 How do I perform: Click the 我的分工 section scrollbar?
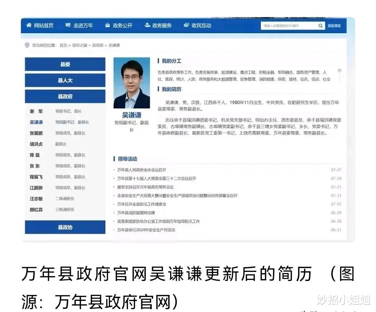coord(339,76)
